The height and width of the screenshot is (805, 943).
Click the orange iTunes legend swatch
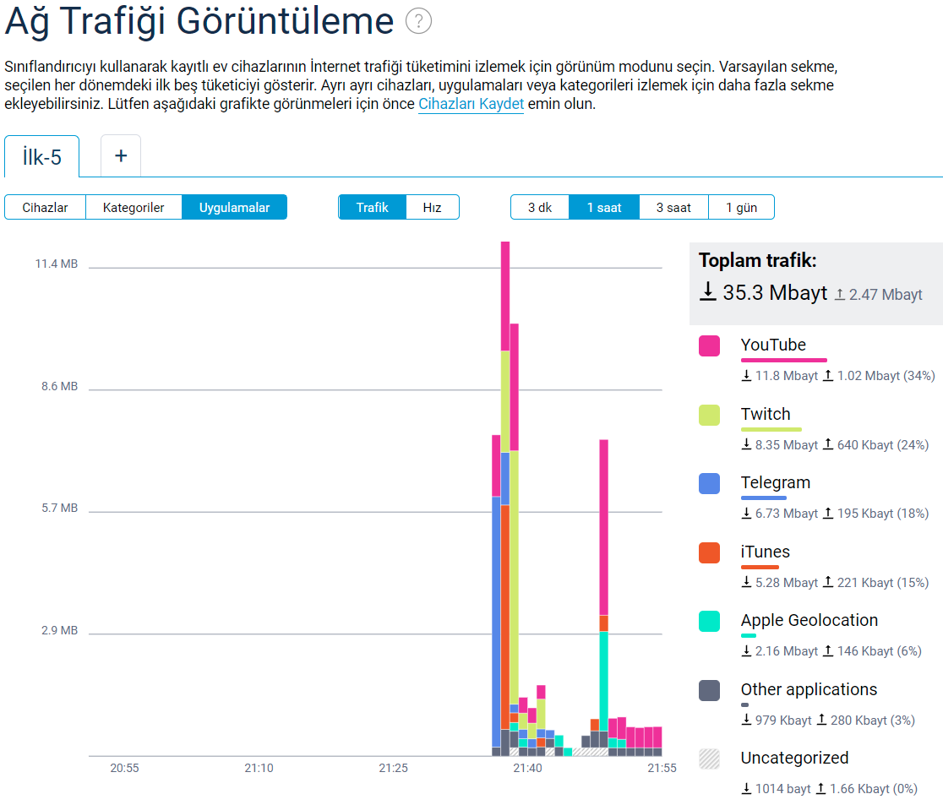click(x=709, y=552)
